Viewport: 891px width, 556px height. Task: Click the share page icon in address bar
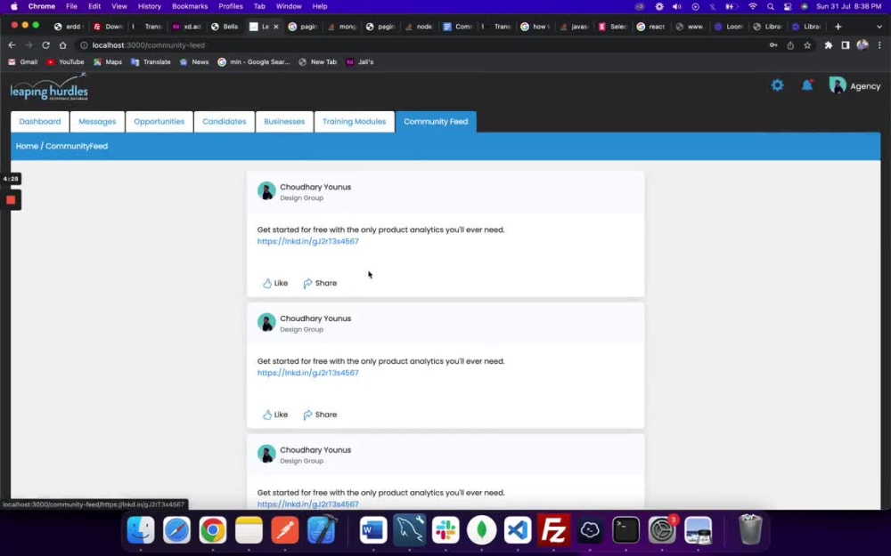[790, 45]
